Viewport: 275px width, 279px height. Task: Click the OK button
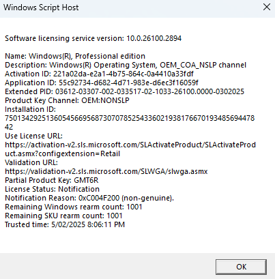(x=241, y=267)
